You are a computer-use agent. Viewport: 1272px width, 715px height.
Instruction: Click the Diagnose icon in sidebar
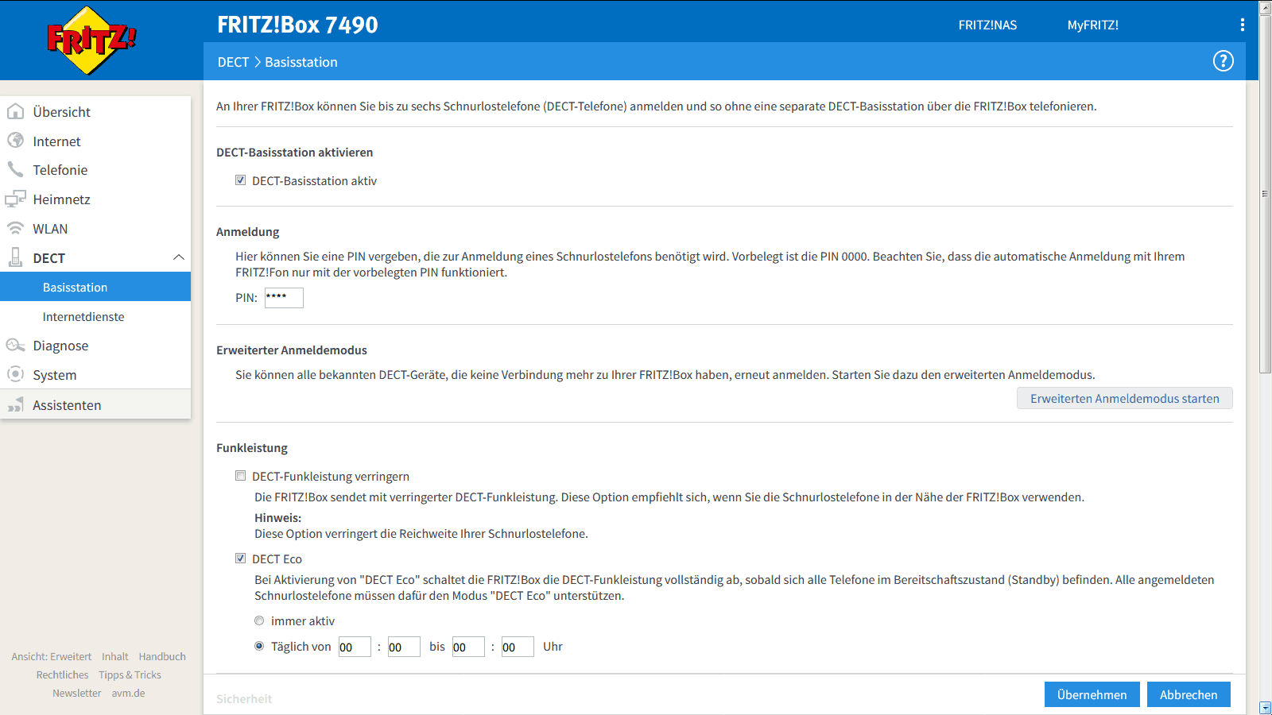tap(15, 345)
